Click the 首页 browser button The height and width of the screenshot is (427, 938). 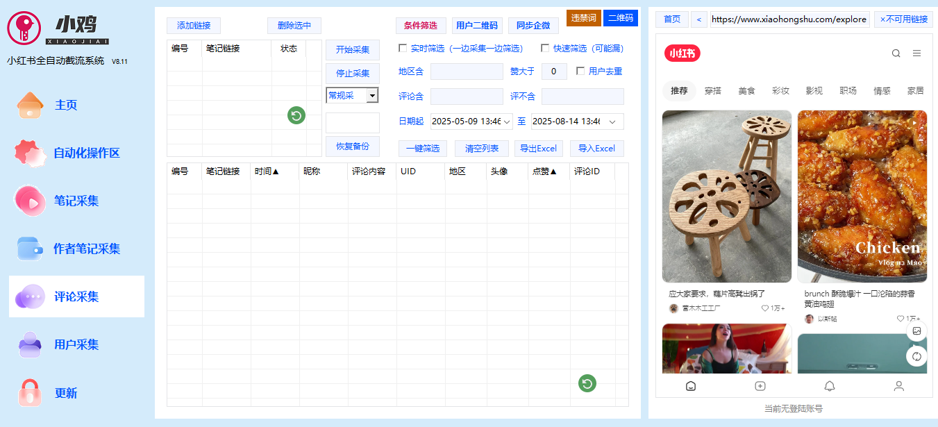672,19
